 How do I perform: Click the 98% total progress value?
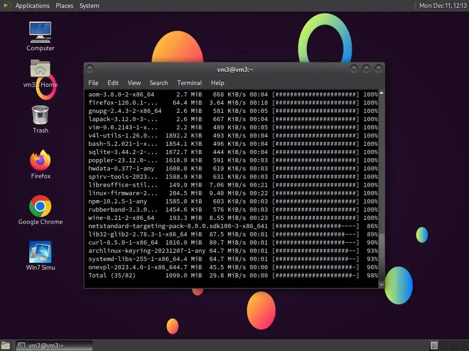[372, 275]
